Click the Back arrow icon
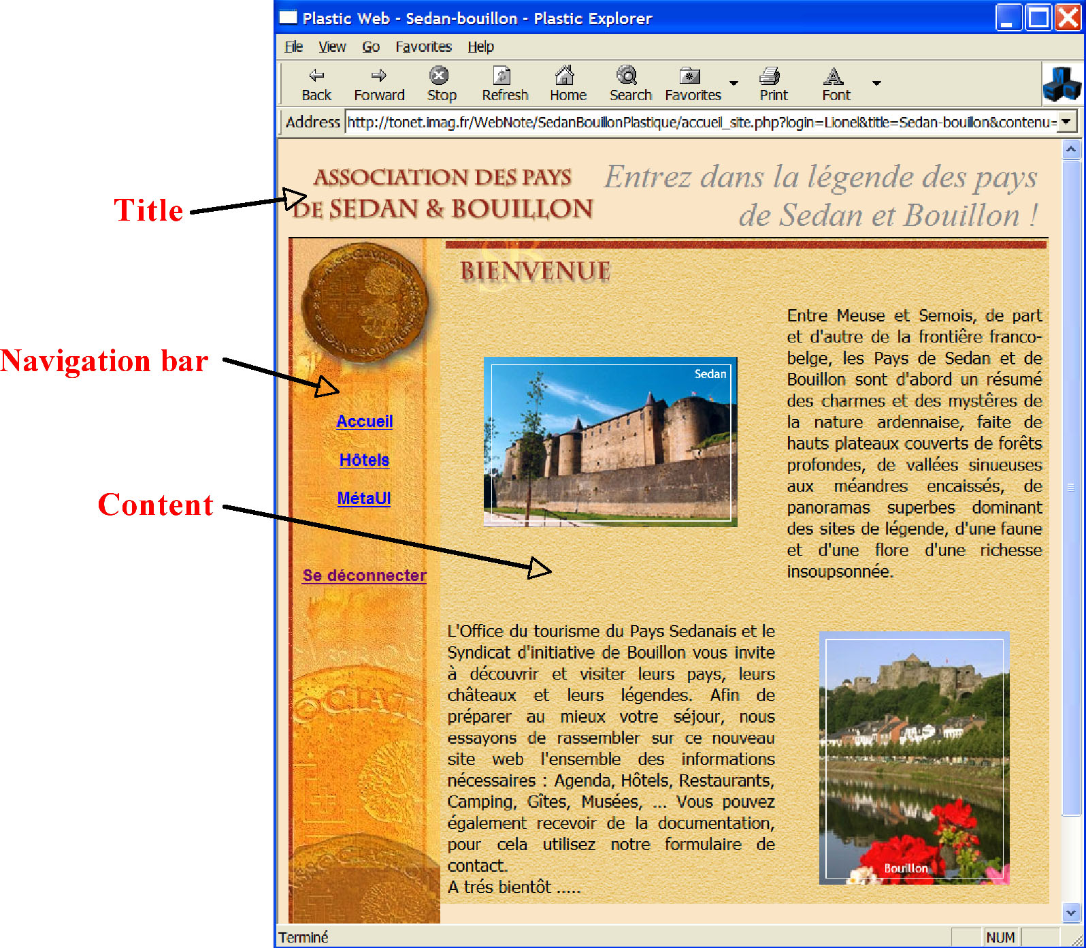The width and height of the screenshot is (1086, 948). [x=316, y=76]
